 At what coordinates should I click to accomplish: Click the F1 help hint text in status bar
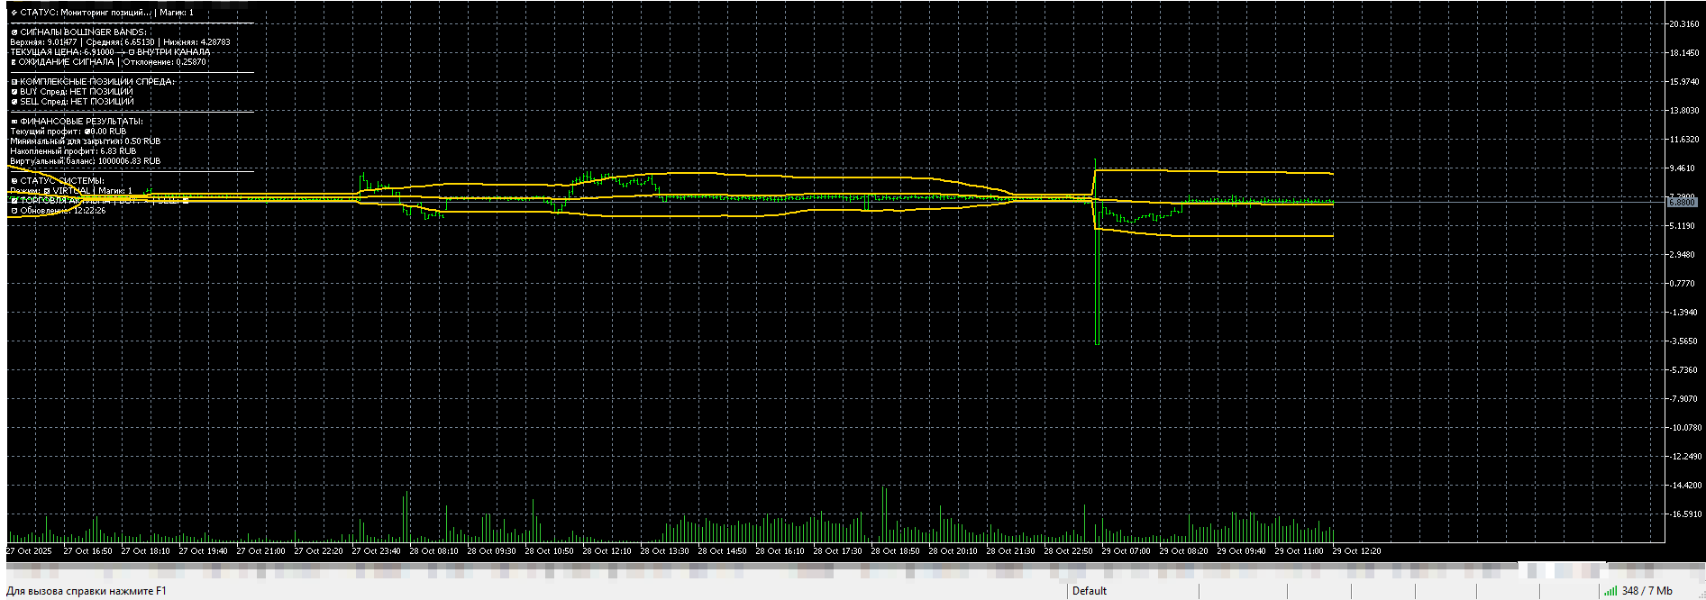pos(87,591)
